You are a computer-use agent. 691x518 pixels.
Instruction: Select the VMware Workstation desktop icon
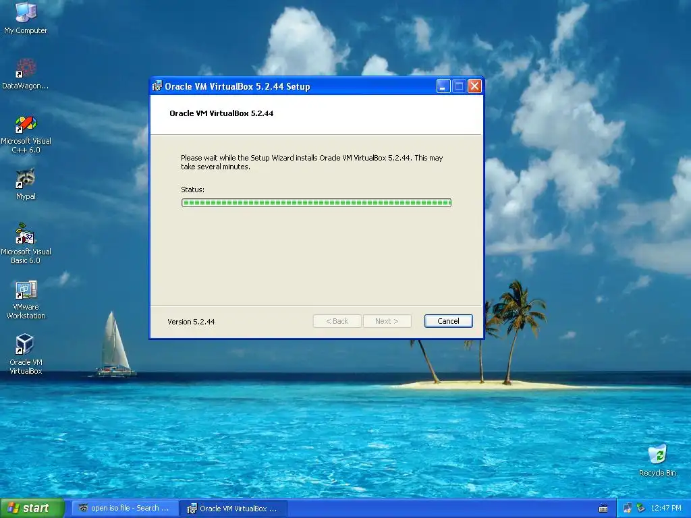[x=26, y=299]
